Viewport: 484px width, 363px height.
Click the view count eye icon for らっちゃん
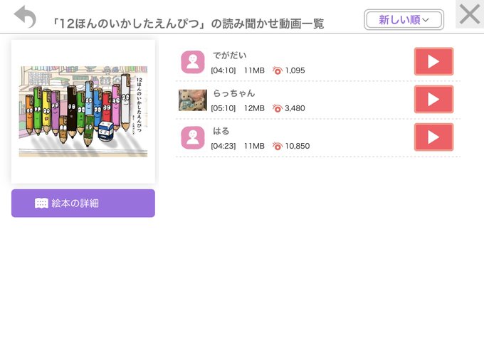[x=277, y=108]
